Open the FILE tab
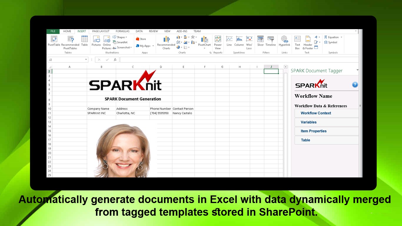 (x=53, y=31)
